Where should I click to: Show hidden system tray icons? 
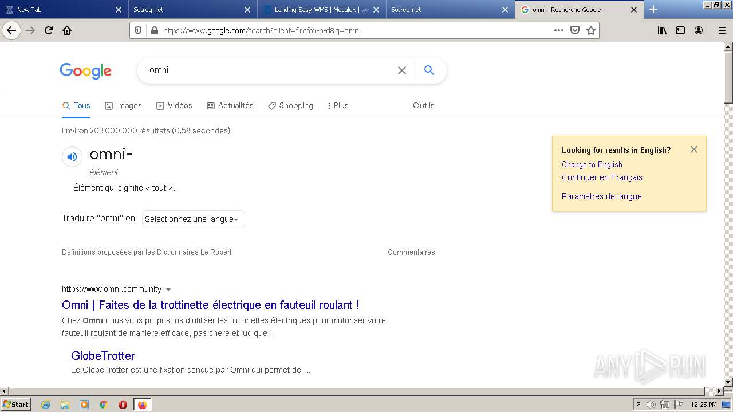click(x=639, y=404)
